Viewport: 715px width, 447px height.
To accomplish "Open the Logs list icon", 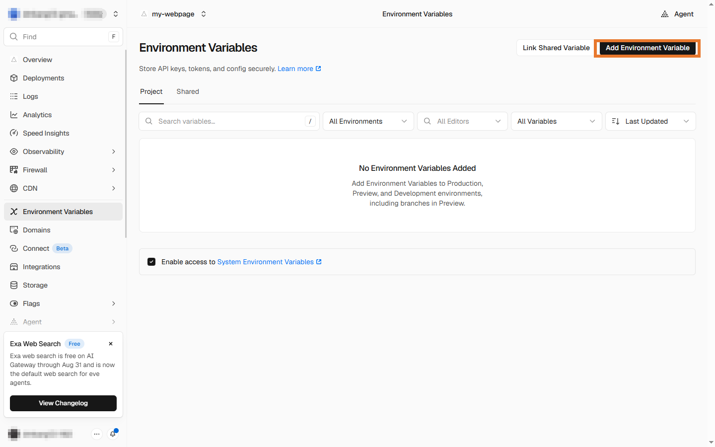I will click(14, 96).
